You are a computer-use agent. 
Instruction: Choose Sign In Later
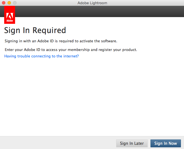pos(132,143)
